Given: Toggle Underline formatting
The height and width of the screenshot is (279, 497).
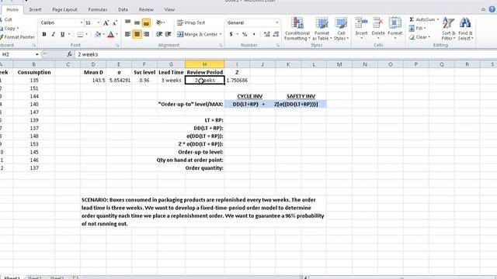Looking at the screenshot, I should coord(62,34).
